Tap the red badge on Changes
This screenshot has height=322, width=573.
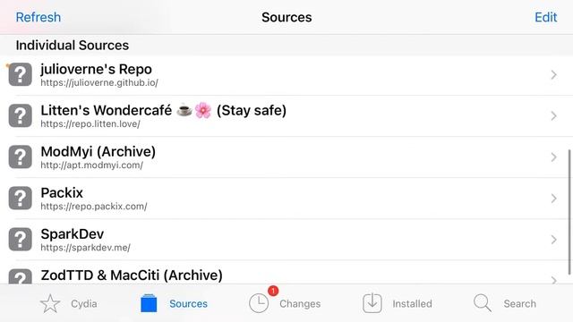pos(273,291)
